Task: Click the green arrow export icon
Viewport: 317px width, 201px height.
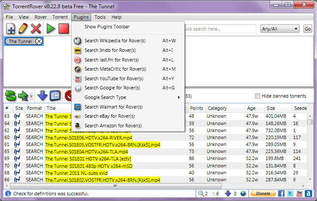Action: pos(23,95)
